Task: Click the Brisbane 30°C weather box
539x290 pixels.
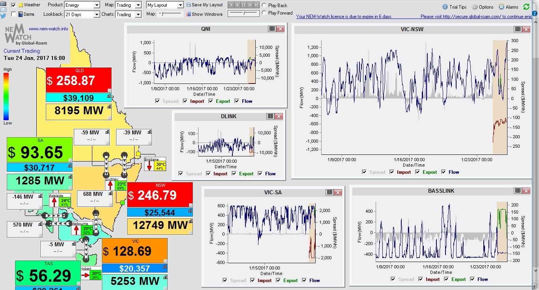Action: (x=155, y=164)
